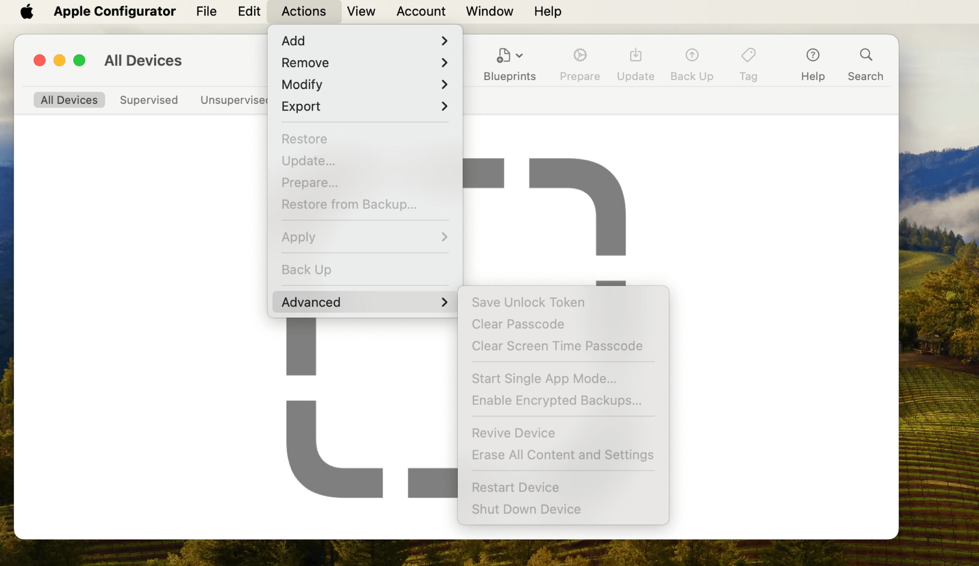The image size is (979, 566).
Task: Choose Restore in Actions menu
Action: click(x=364, y=139)
